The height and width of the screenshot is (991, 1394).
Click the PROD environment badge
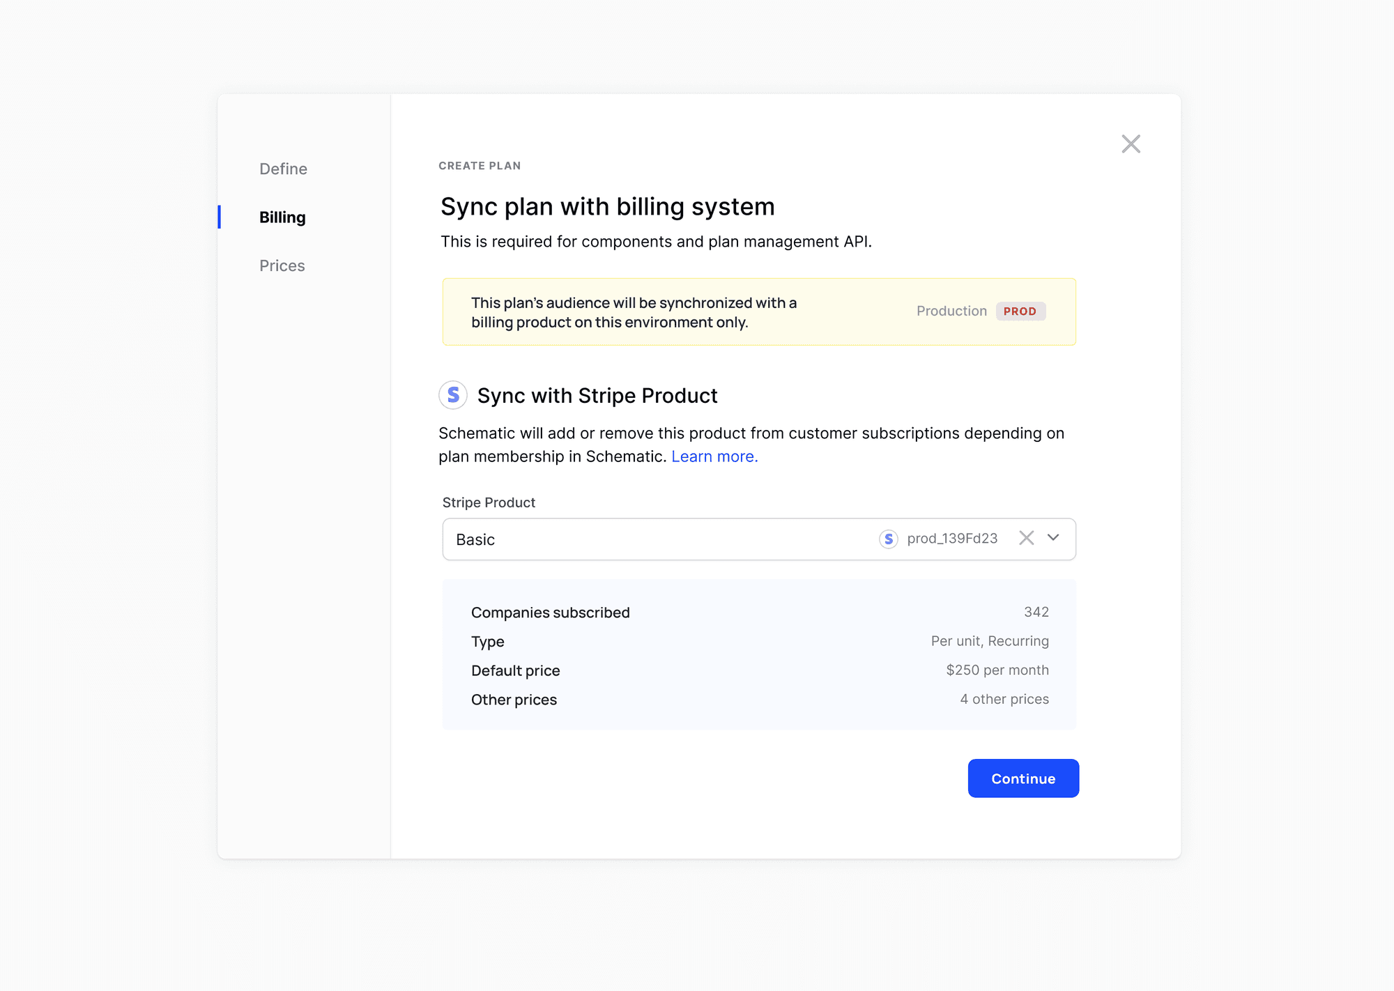1020,312
